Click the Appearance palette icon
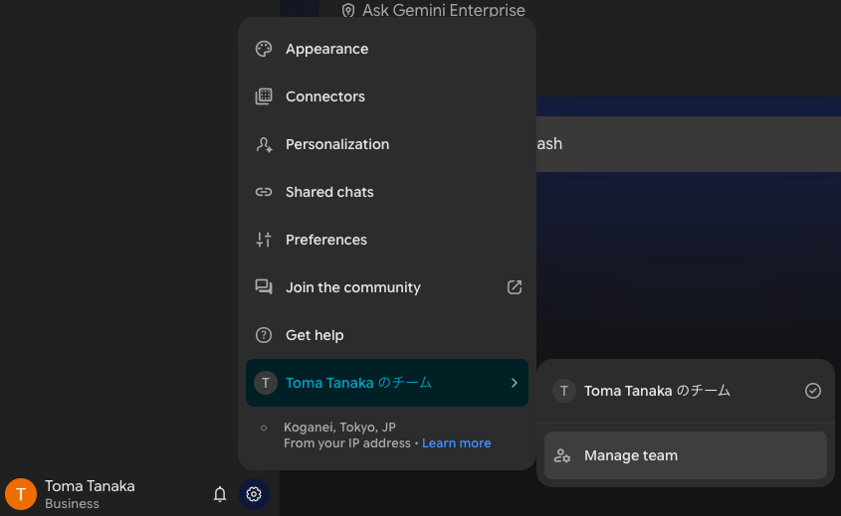Viewport: 841px width, 516px height. click(264, 49)
